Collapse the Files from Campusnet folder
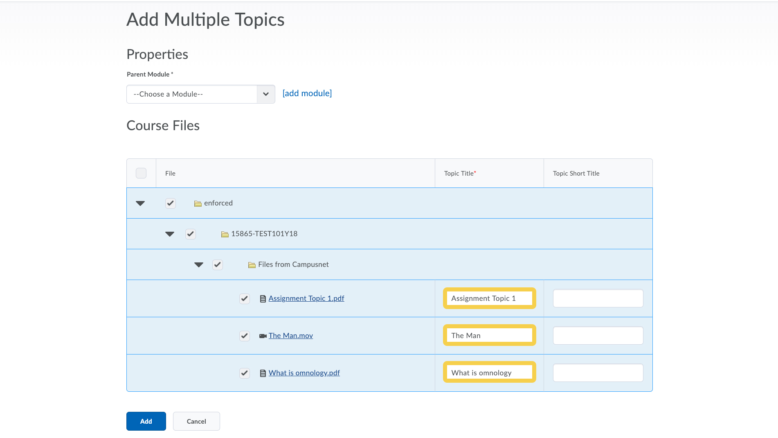 [x=199, y=265]
